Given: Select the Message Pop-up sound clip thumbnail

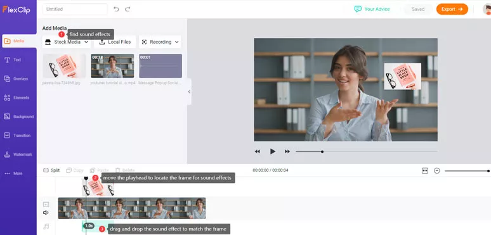Looking at the screenshot, I should (x=160, y=66).
